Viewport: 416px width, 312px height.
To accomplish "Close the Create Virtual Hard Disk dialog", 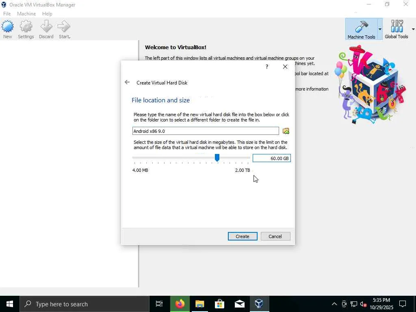I will [x=285, y=67].
